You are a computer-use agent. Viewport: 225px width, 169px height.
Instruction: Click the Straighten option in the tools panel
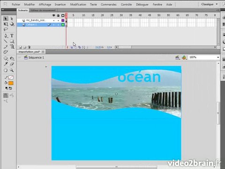6,101
